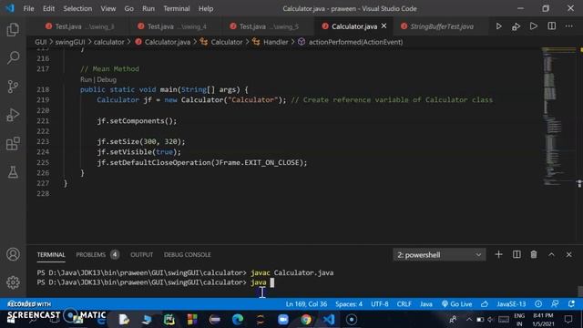The image size is (583, 328).
Task: Click the terminal input line after java
Action: point(271,282)
